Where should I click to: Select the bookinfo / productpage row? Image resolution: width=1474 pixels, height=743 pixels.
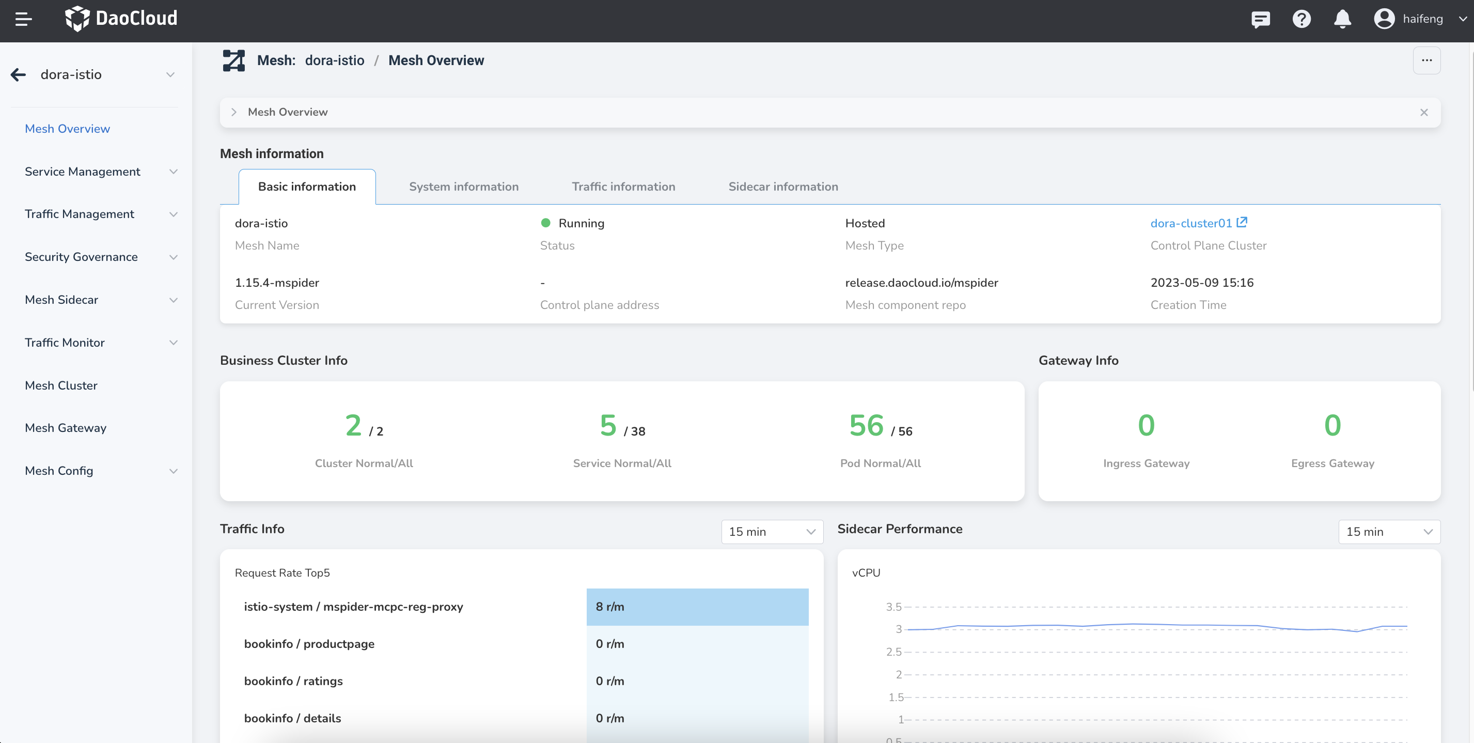[521, 644]
